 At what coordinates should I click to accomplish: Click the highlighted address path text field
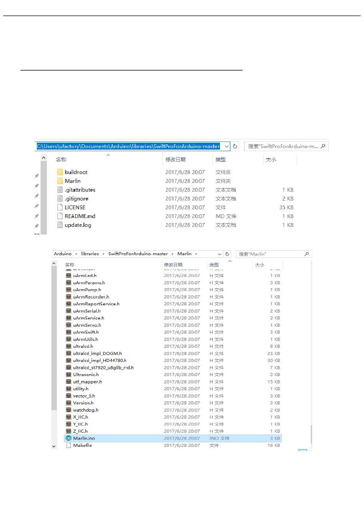pos(128,146)
